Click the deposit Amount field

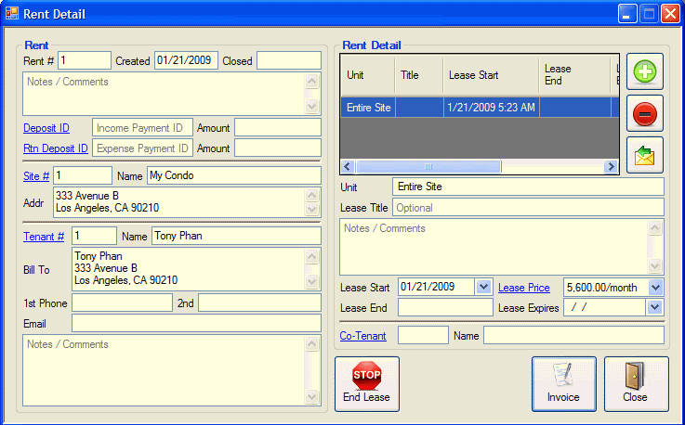[278, 127]
